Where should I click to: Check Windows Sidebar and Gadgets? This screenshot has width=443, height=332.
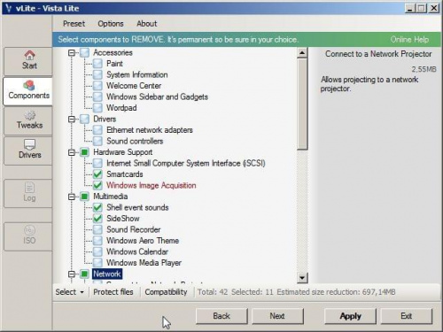click(97, 97)
